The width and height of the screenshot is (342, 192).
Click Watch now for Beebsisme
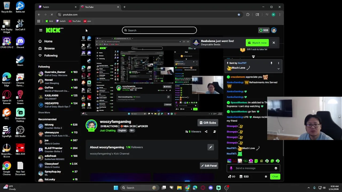click(x=257, y=43)
